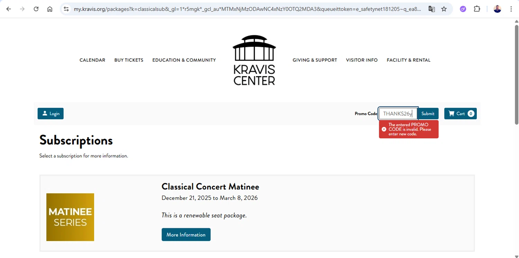
Task: Click the address bar URL
Action: pos(247,9)
